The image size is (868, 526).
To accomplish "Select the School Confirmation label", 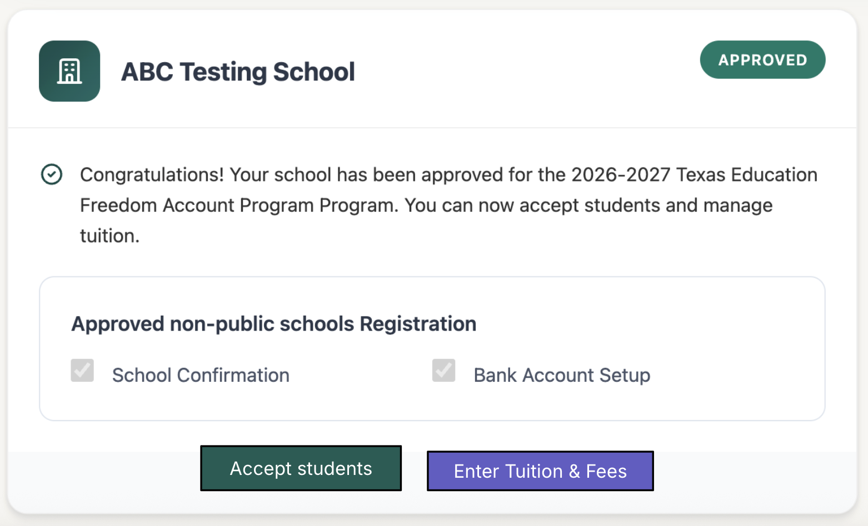I will (201, 375).
